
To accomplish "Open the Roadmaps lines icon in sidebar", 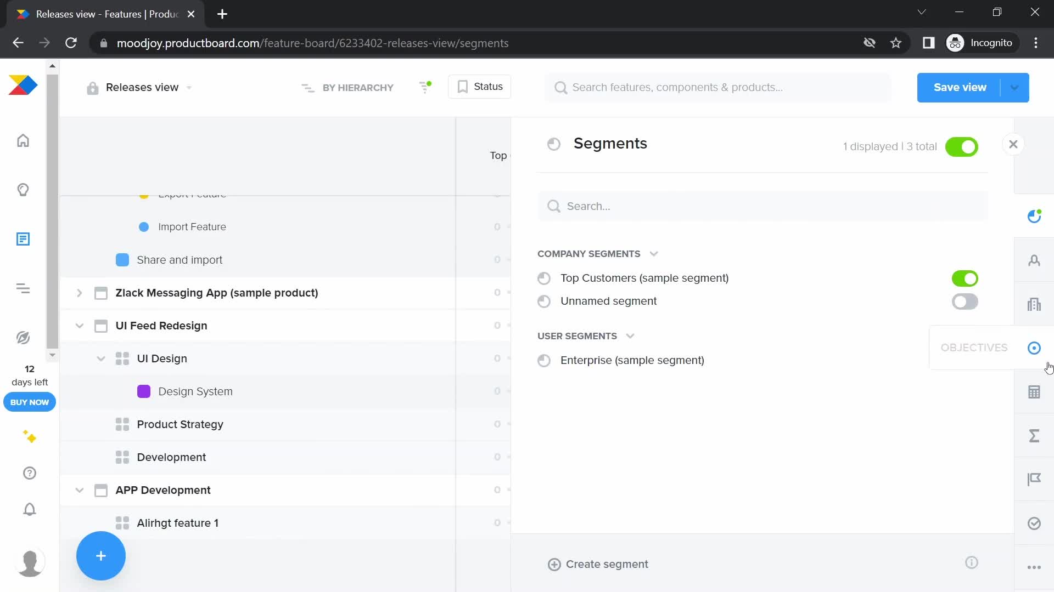I will point(23,288).
